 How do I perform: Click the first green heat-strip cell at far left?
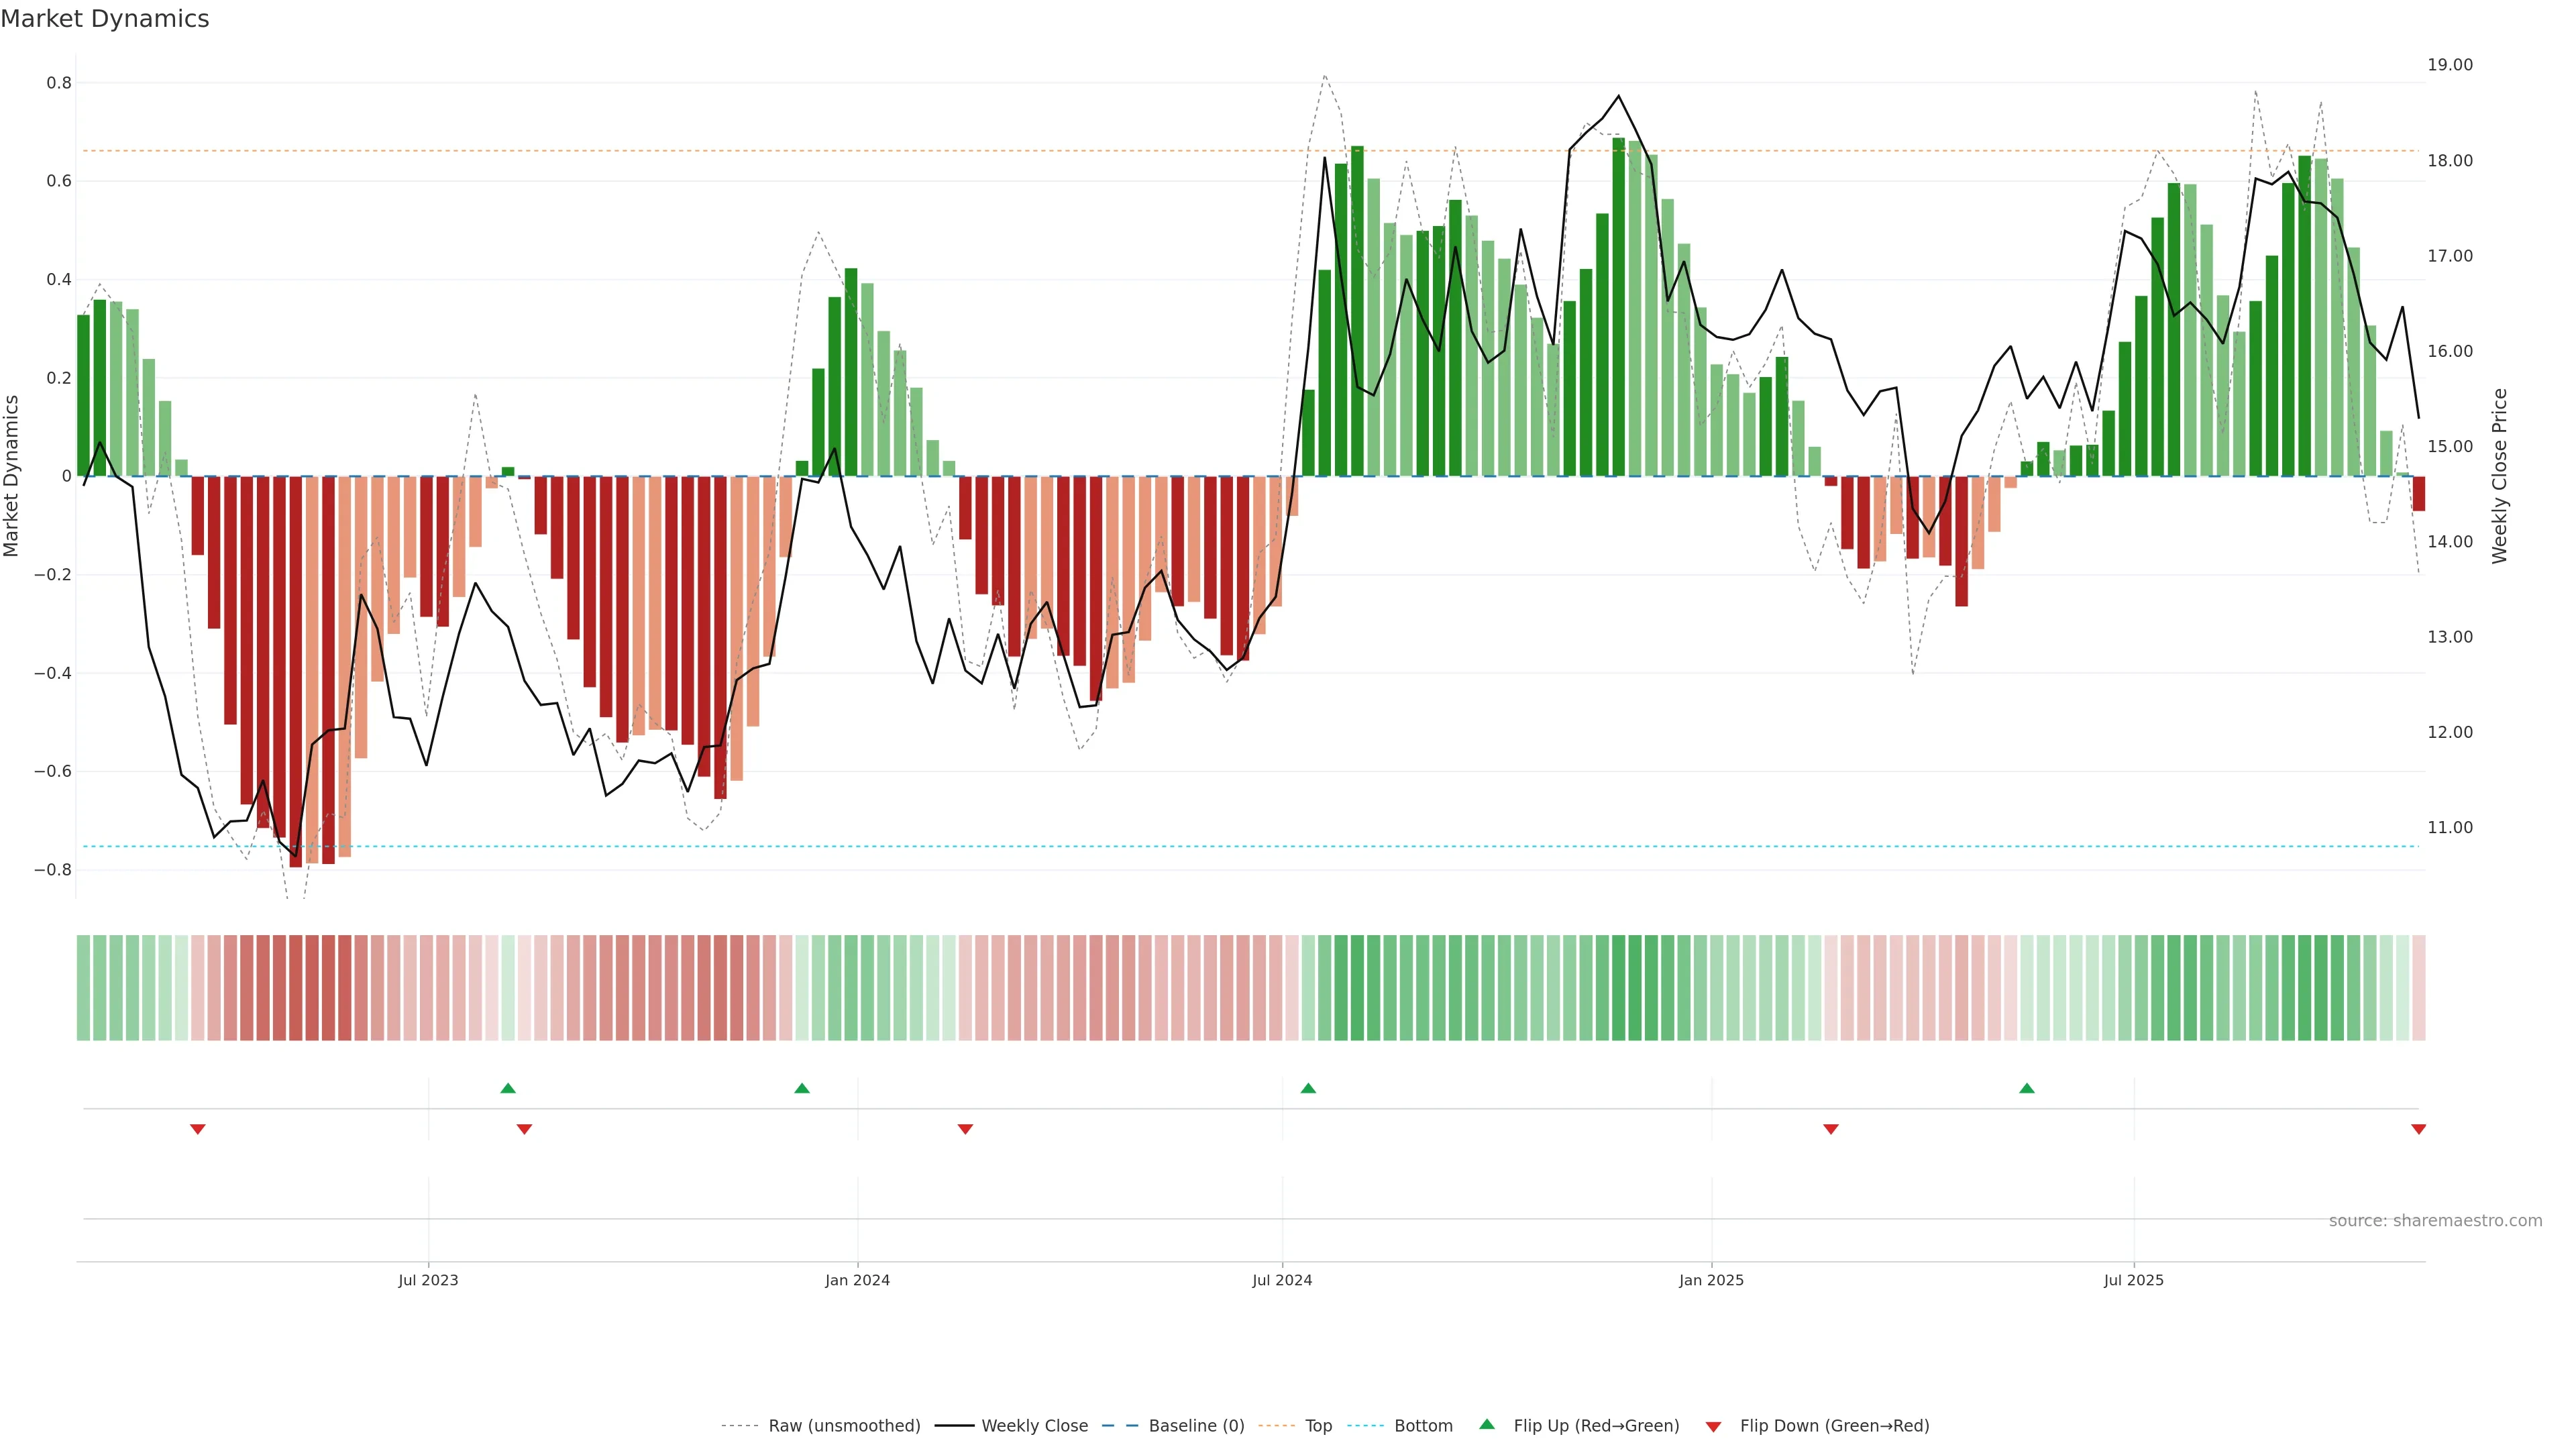click(x=83, y=987)
